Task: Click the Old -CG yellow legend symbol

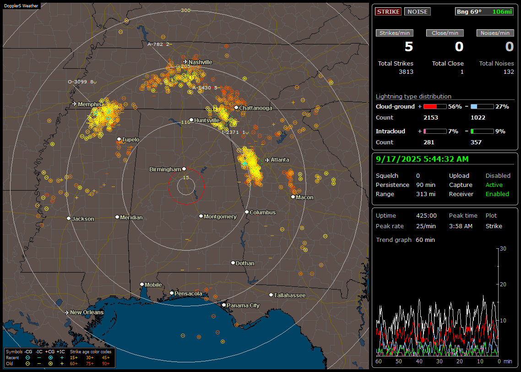Action: [27, 364]
